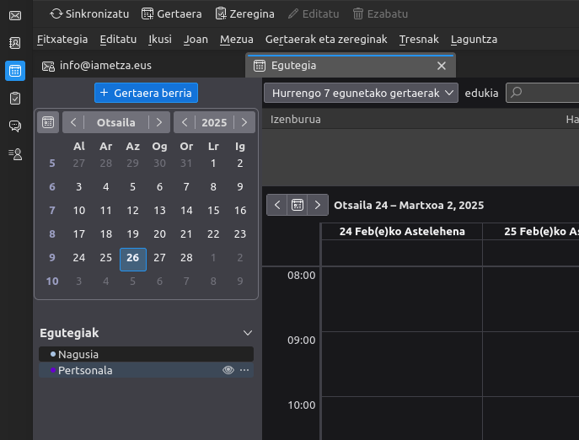Open Pertsonala calendar more options
This screenshot has width=579, height=440.
click(x=244, y=370)
